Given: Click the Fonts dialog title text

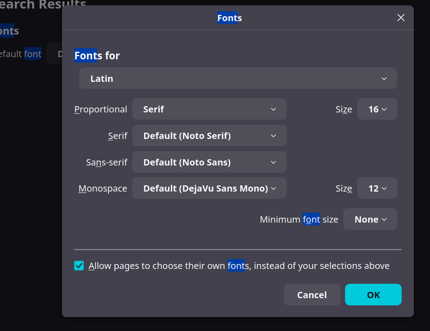Looking at the screenshot, I should point(229,18).
